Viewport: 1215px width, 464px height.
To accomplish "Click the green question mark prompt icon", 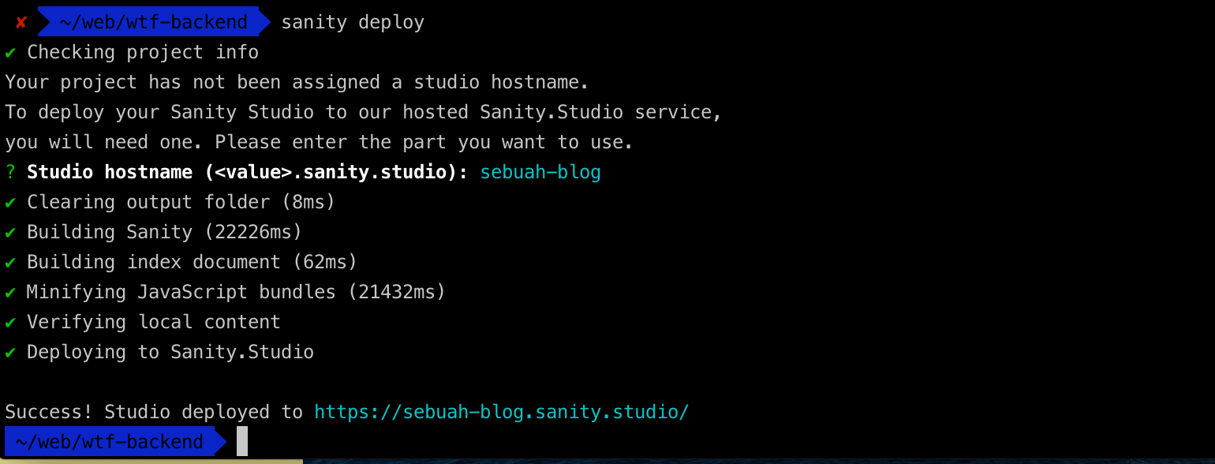I will (10, 173).
